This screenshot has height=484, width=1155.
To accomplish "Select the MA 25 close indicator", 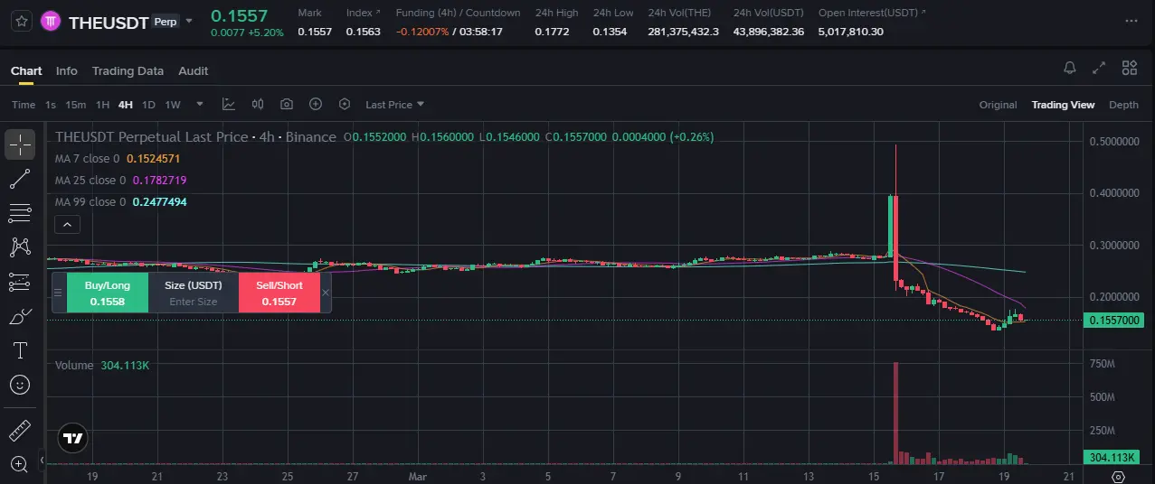I will point(90,180).
